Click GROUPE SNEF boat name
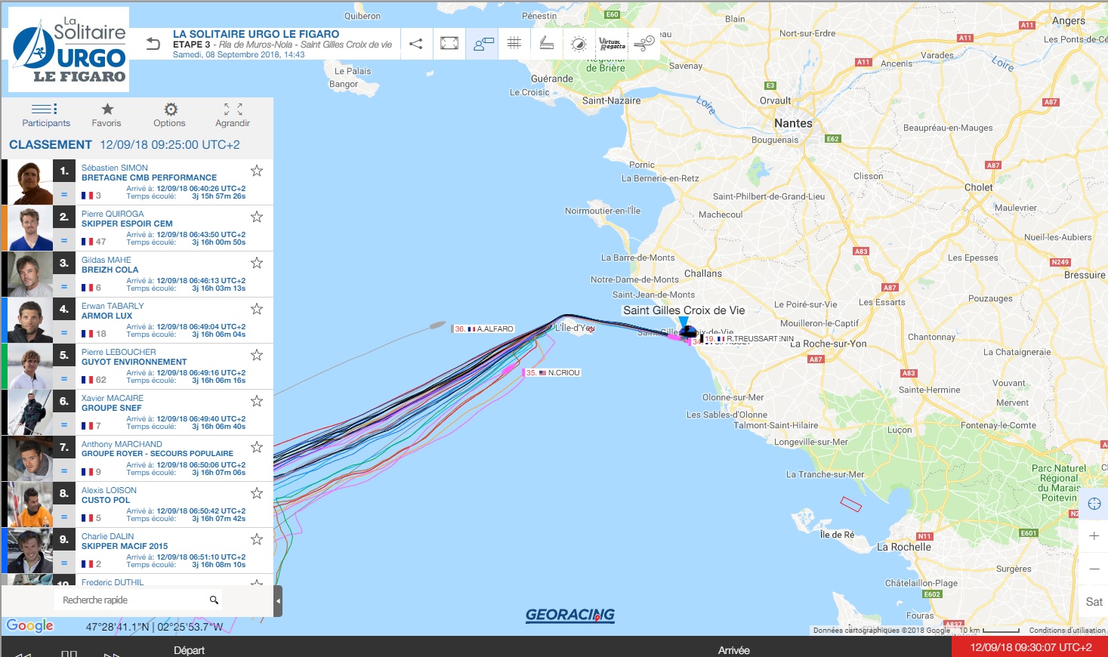 click(x=112, y=408)
